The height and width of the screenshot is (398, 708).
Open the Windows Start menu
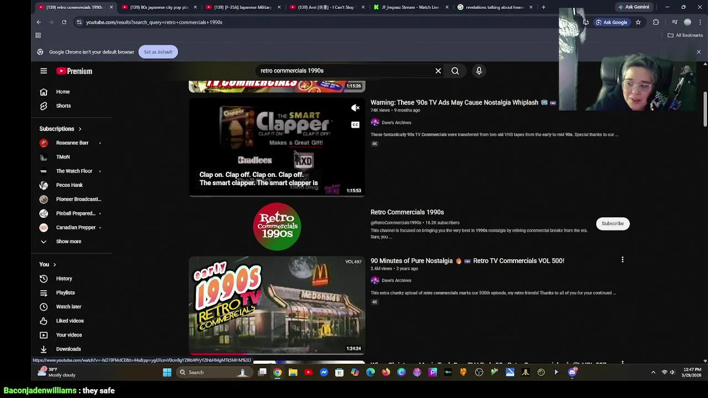[167, 373]
